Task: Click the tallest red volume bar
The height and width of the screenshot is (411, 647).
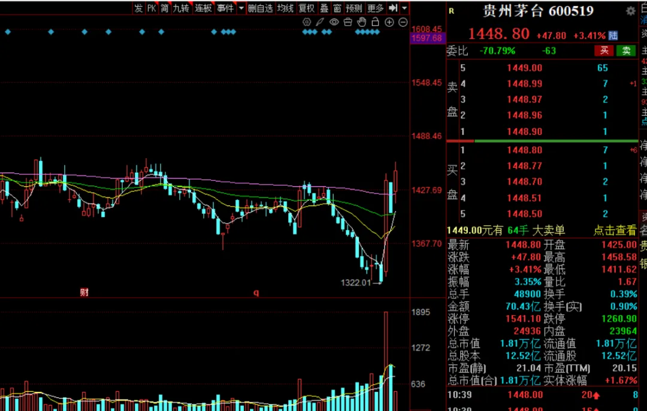Action: 386,361
